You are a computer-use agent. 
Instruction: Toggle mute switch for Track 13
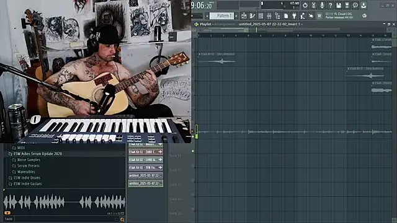point(193,180)
